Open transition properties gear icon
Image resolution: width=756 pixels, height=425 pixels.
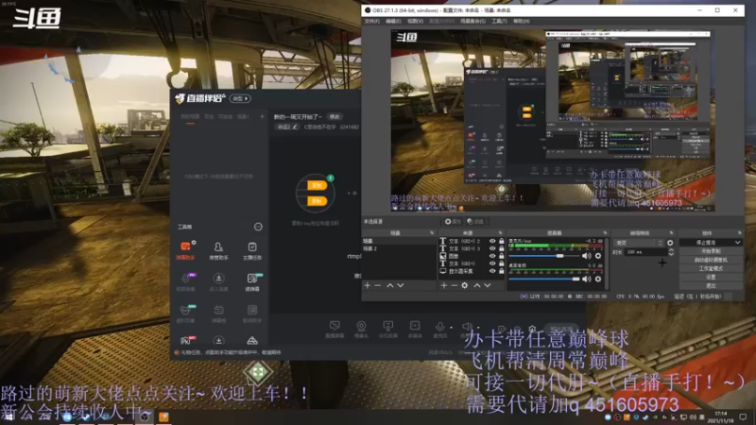670,243
